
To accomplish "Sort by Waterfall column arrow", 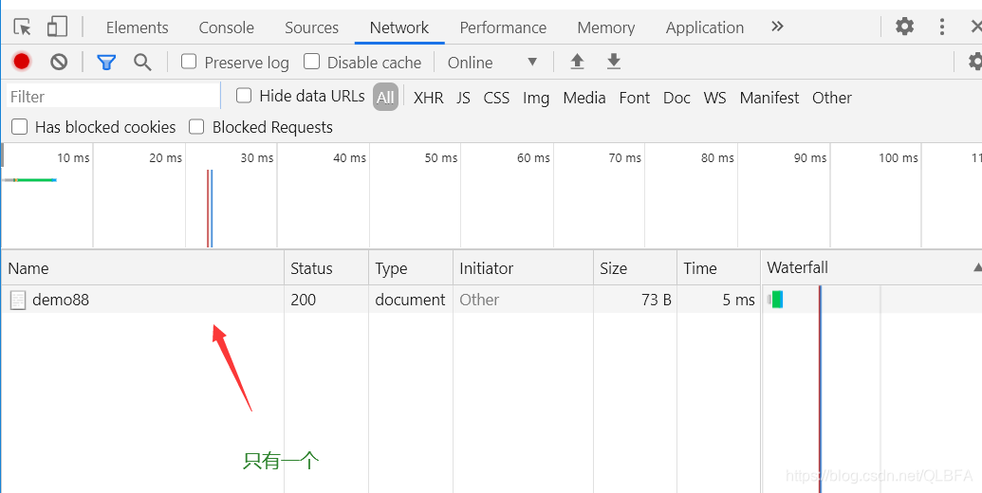I will tap(977, 267).
